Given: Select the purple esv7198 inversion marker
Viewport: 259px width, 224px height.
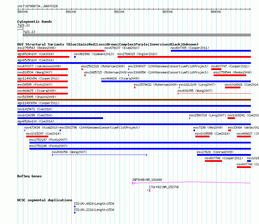Looking at the screenshot, I should [194, 130].
